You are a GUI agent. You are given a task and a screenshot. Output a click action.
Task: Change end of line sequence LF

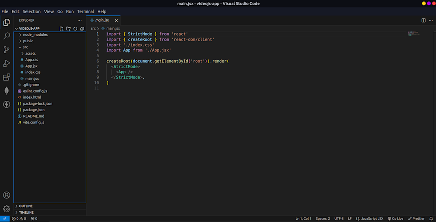pos(350,219)
